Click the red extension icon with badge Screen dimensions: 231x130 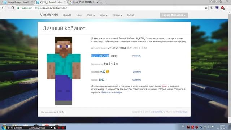[223, 8]
